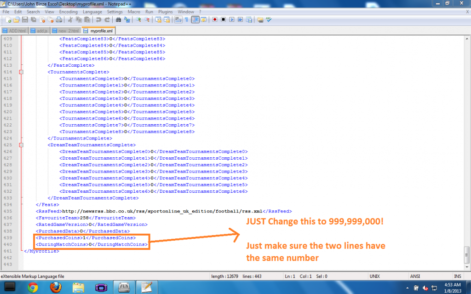Viewport: 471px width, 294px height.
Task: Click the Undo arrow icon
Action: tap(98, 20)
